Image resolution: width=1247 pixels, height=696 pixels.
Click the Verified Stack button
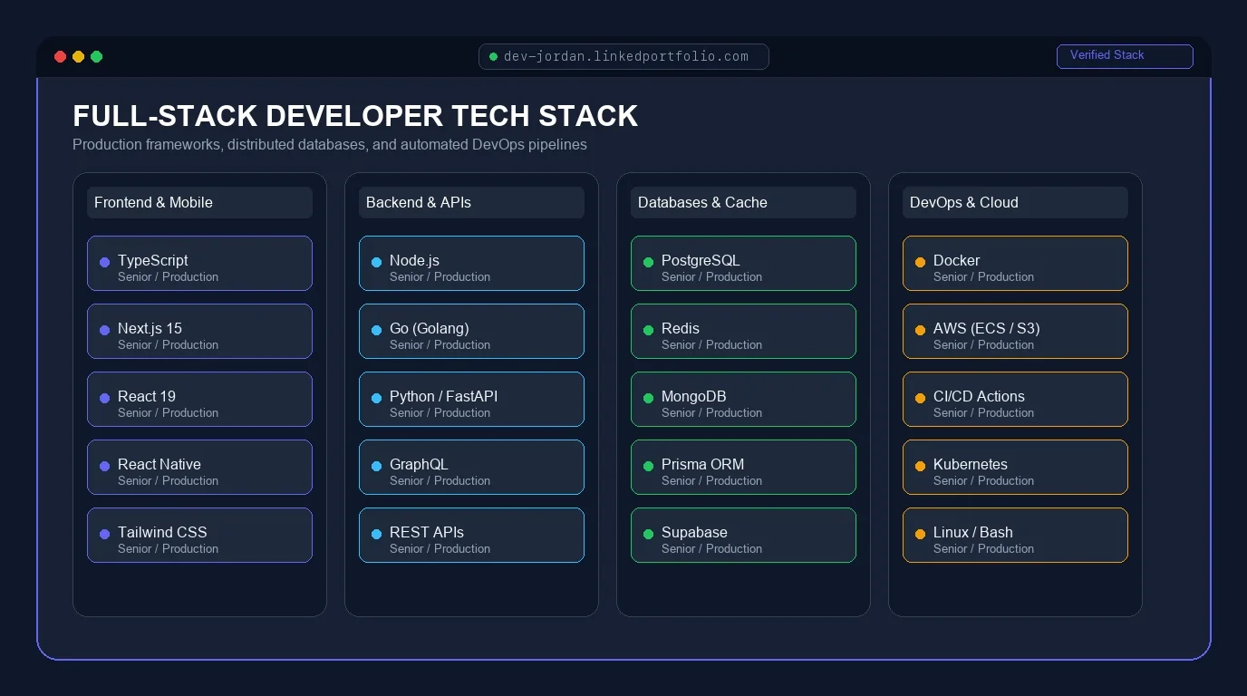1125,56
